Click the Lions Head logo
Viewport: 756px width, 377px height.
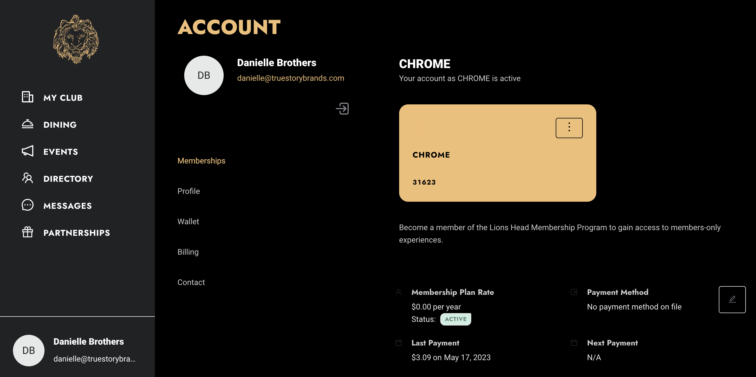pyautogui.click(x=76, y=39)
